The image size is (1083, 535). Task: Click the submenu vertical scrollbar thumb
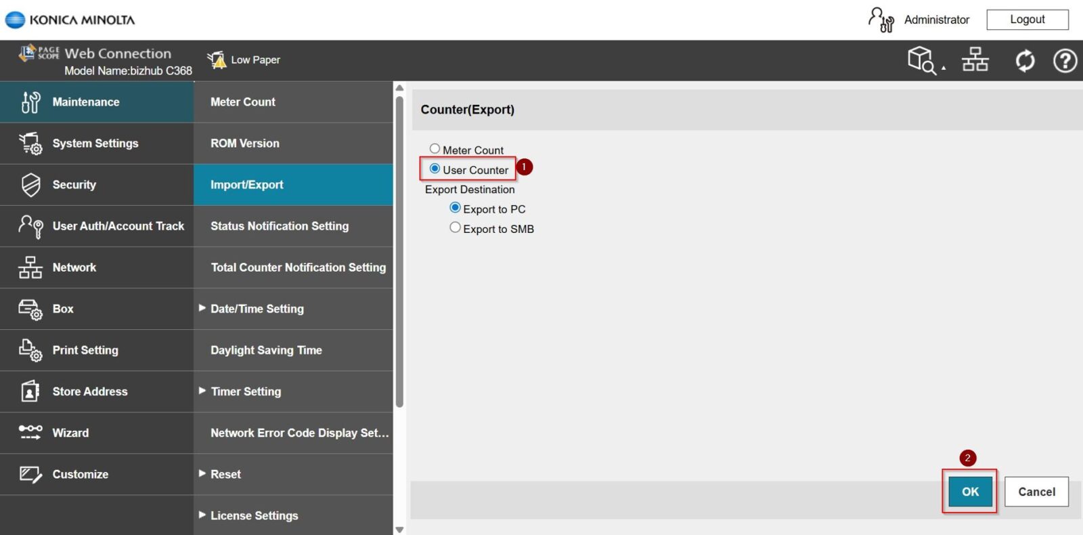coord(399,251)
